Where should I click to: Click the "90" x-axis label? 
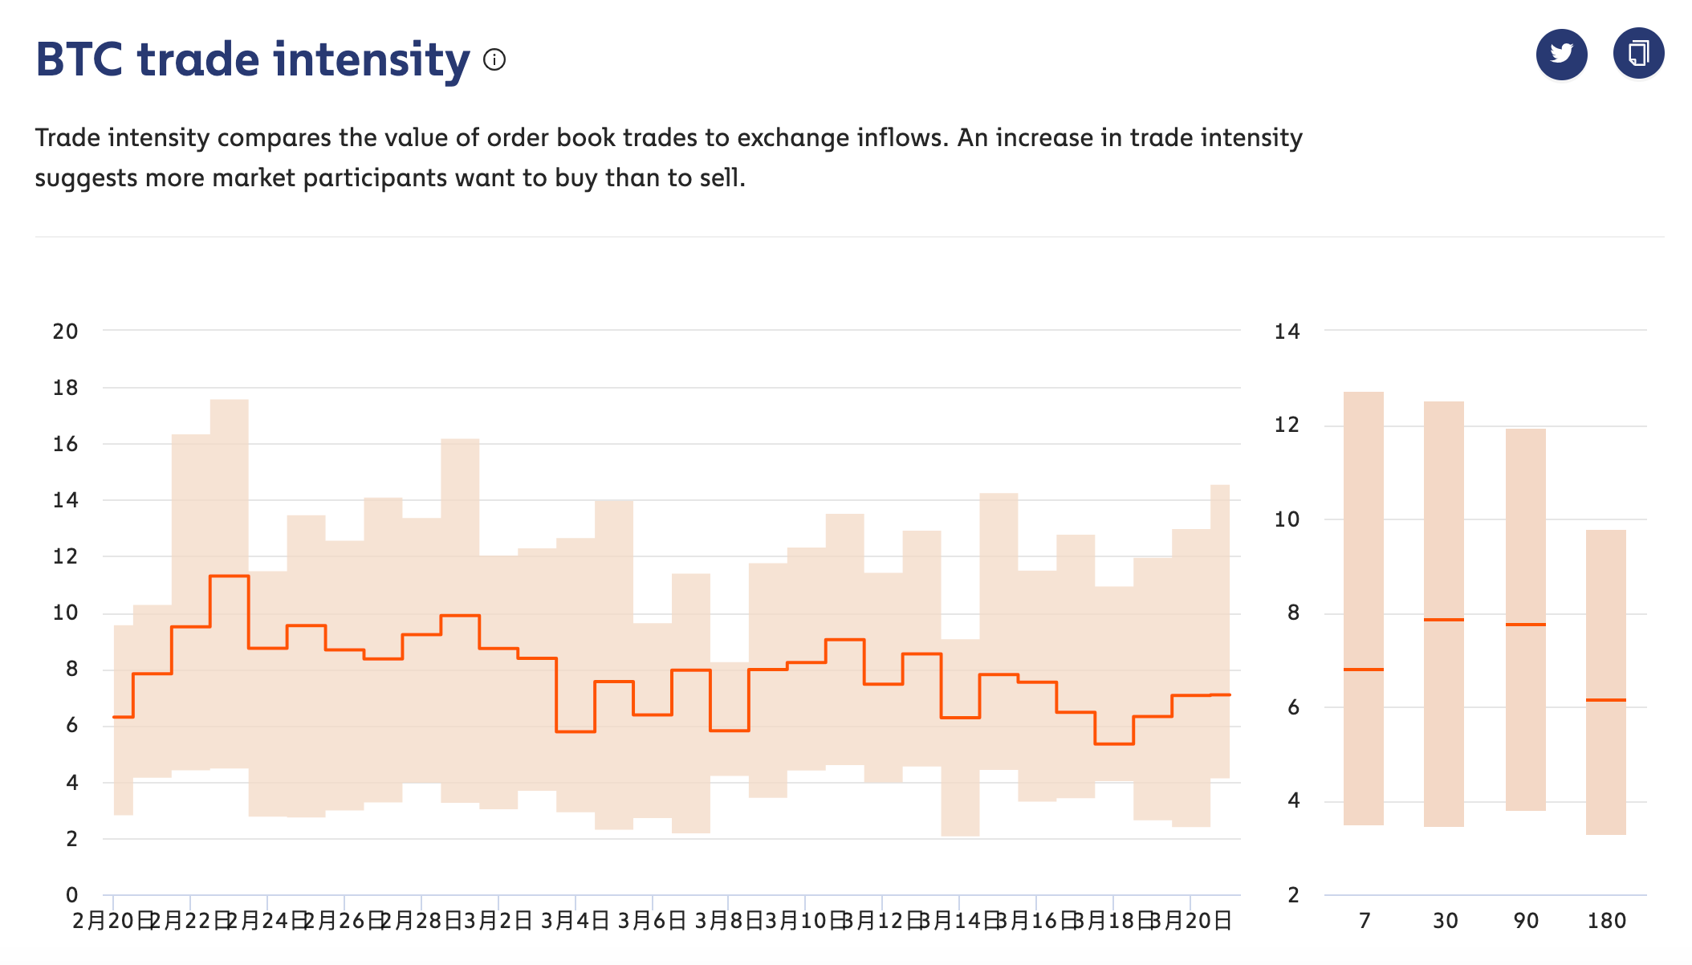[1526, 921]
